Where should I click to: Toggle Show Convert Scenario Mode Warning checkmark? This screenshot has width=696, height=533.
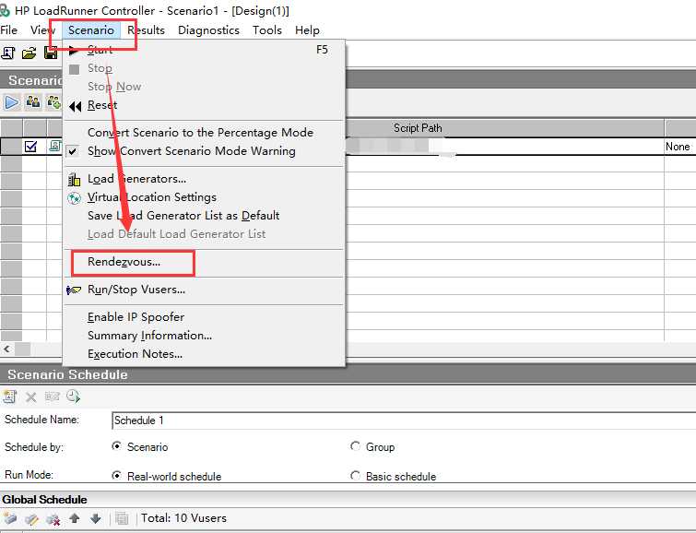pyautogui.click(x=73, y=151)
